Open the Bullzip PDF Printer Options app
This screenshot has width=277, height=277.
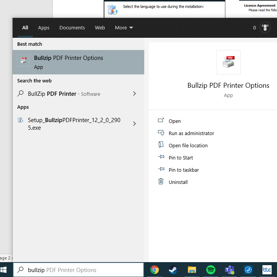[x=175, y=121]
